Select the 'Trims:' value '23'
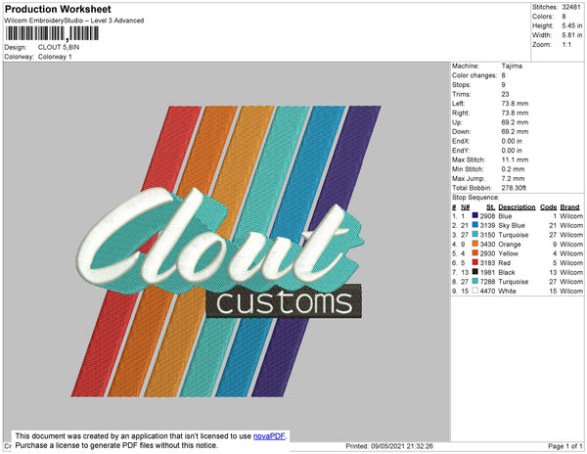Viewport: 587px width, 454px height. [506, 94]
